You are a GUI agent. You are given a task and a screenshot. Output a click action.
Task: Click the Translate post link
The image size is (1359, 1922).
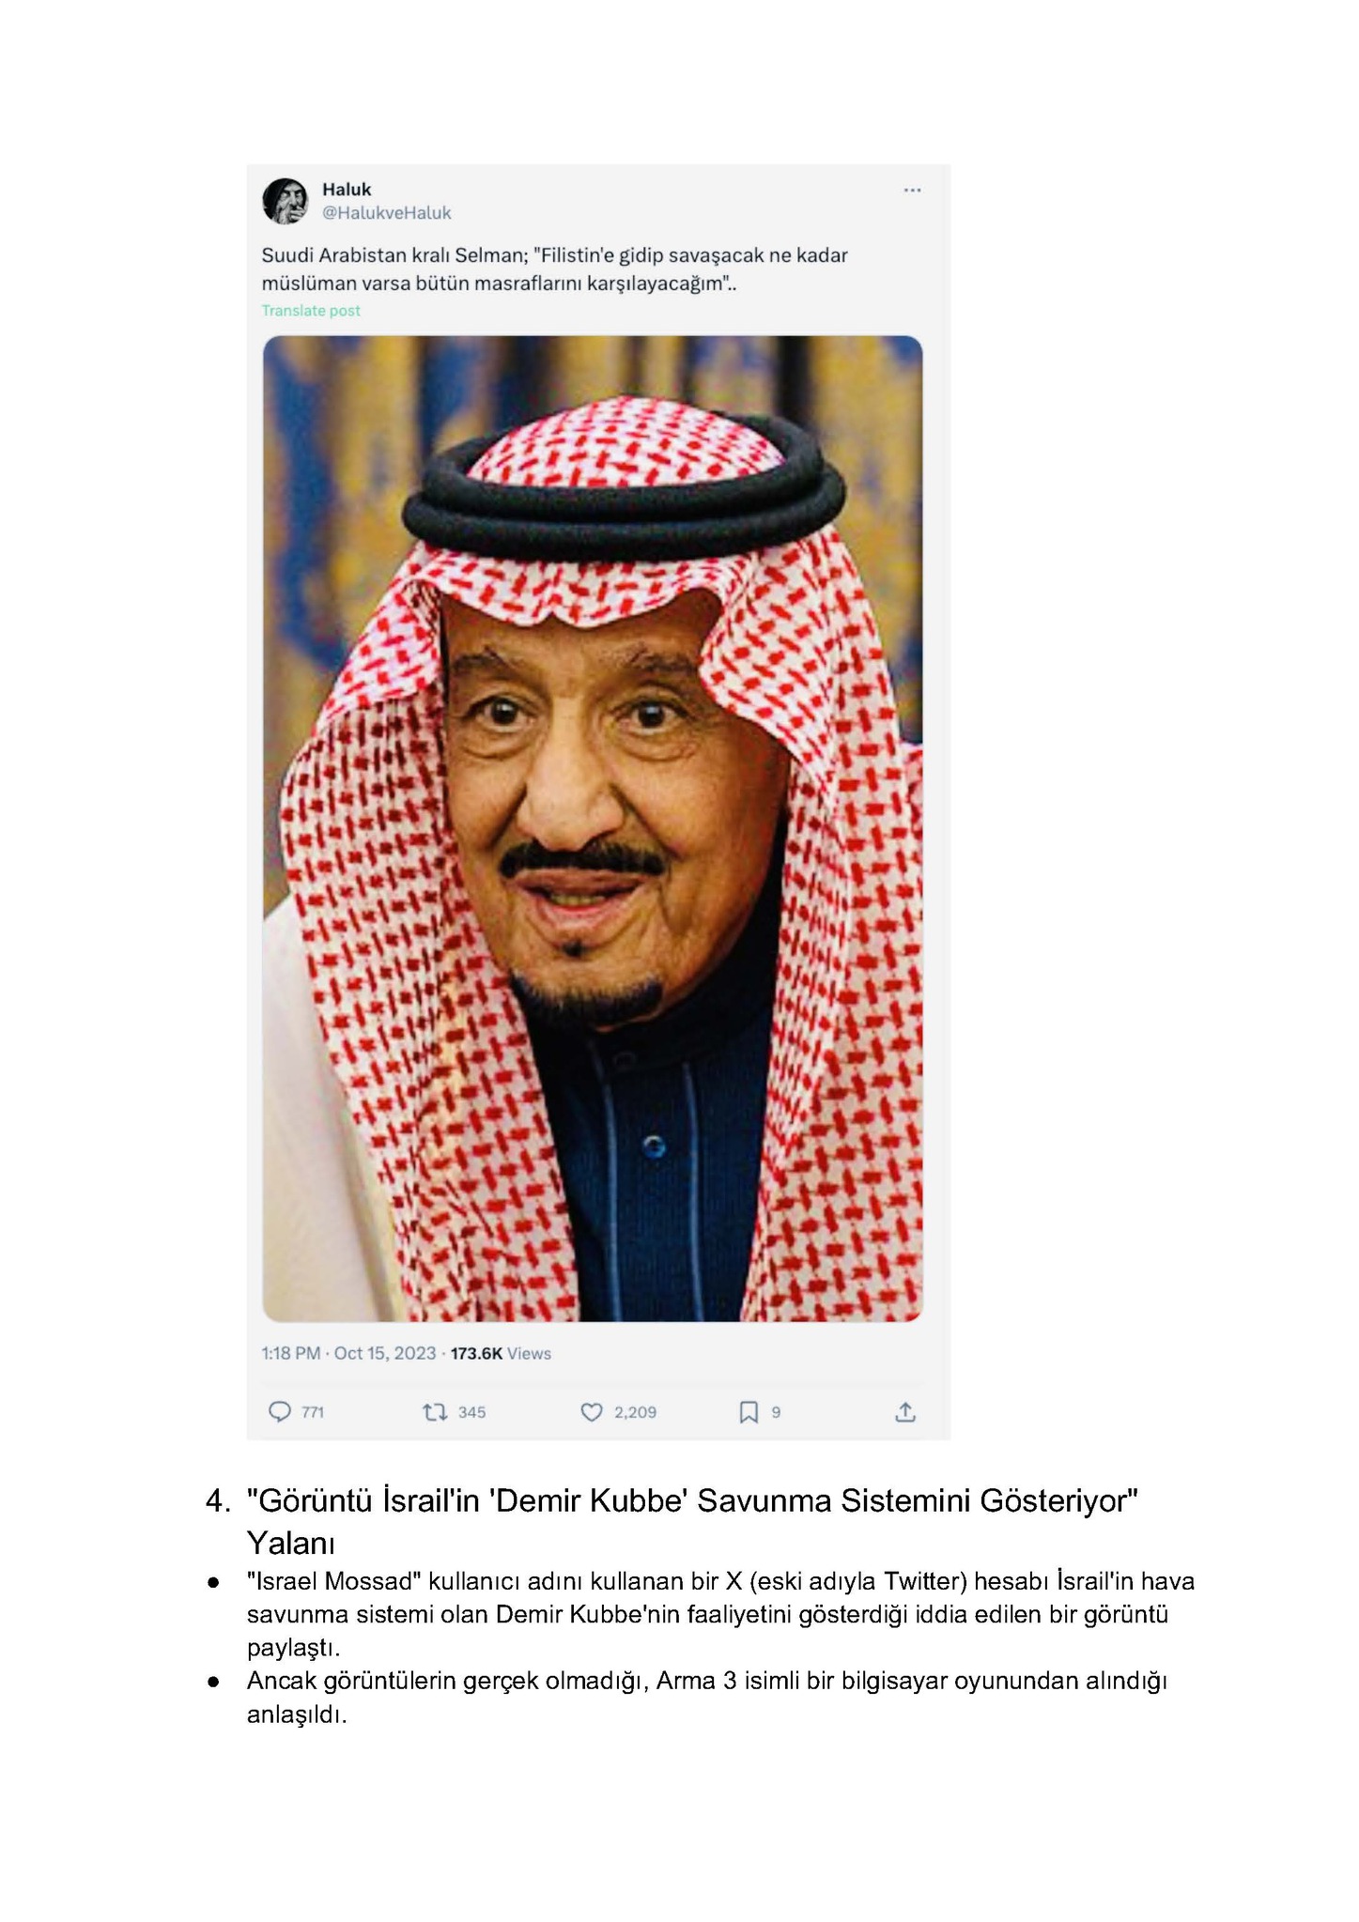click(x=311, y=311)
